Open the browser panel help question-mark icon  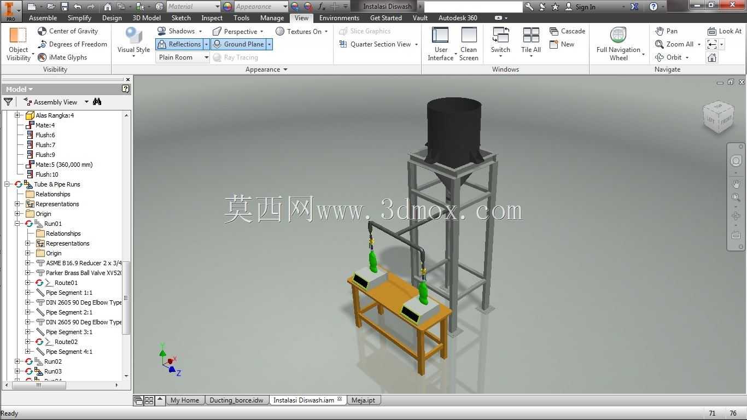(126, 89)
